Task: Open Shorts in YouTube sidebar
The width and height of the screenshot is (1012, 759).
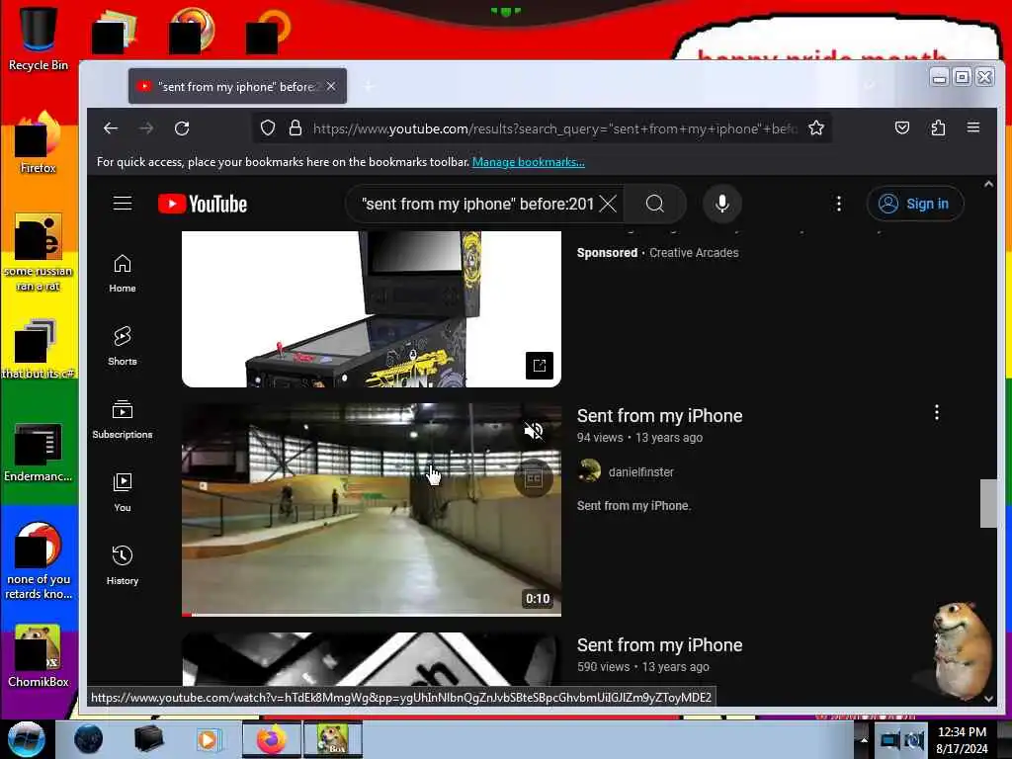Action: tap(123, 347)
